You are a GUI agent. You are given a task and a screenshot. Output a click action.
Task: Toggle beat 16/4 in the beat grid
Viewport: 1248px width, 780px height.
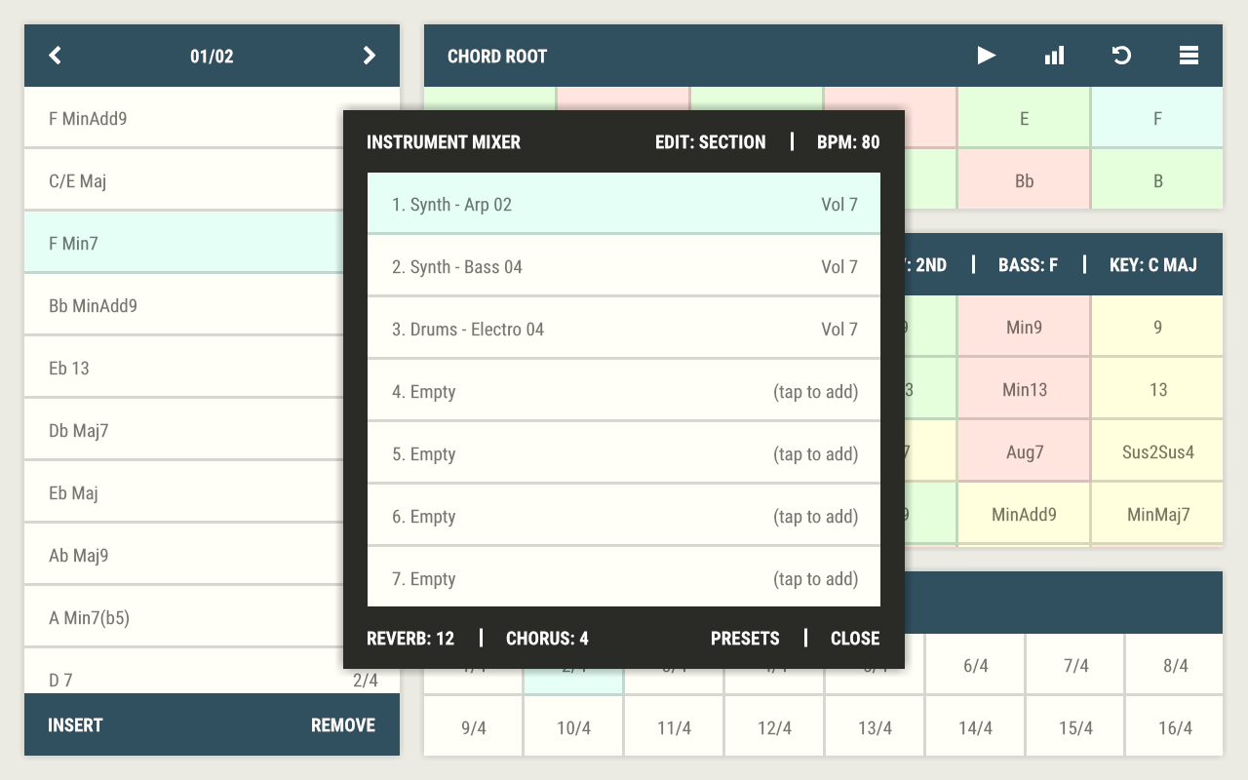tap(1175, 725)
